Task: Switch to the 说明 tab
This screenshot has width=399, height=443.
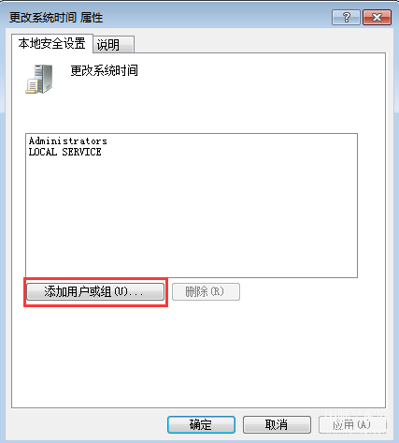Action: point(114,45)
